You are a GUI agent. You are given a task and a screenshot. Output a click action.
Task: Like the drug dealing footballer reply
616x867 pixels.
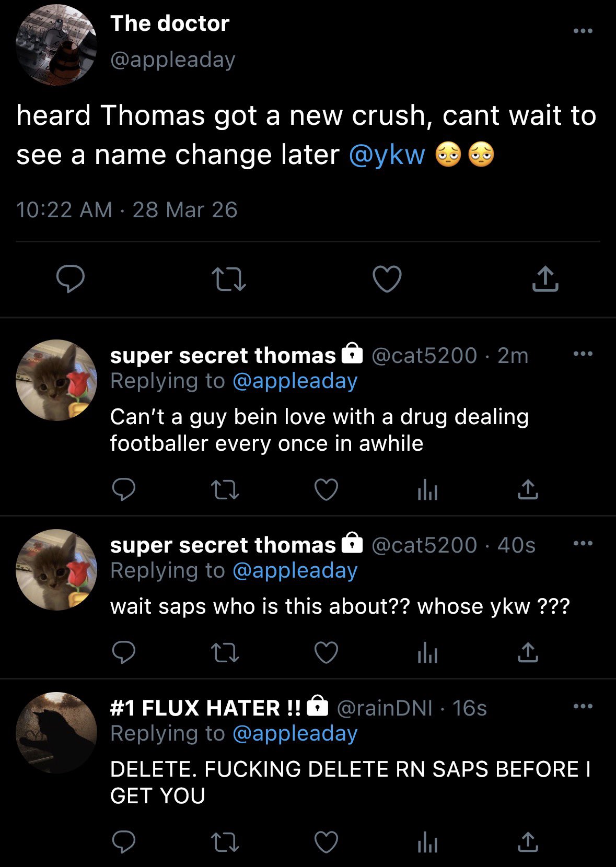(x=326, y=490)
